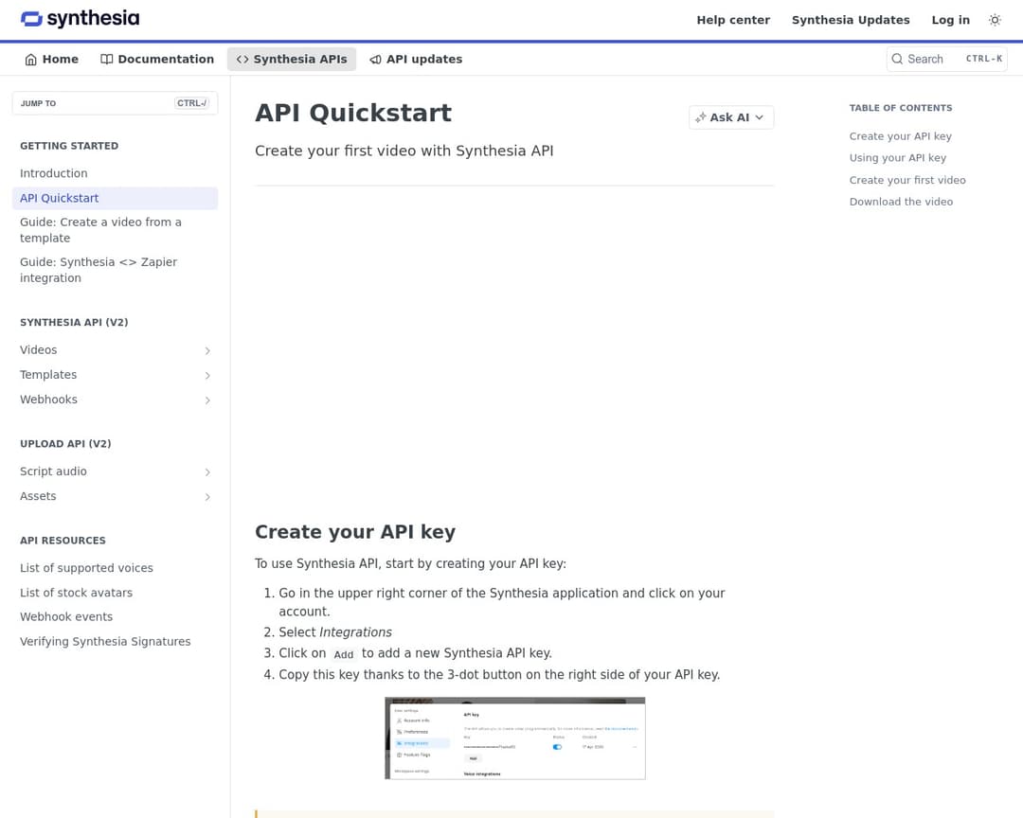Image resolution: width=1023 pixels, height=818 pixels.
Task: Open the Help center link
Action: coord(732,20)
